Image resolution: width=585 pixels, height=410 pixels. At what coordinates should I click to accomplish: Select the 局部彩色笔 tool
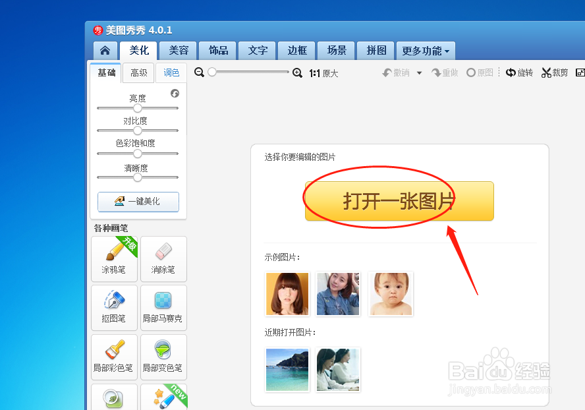(x=114, y=357)
